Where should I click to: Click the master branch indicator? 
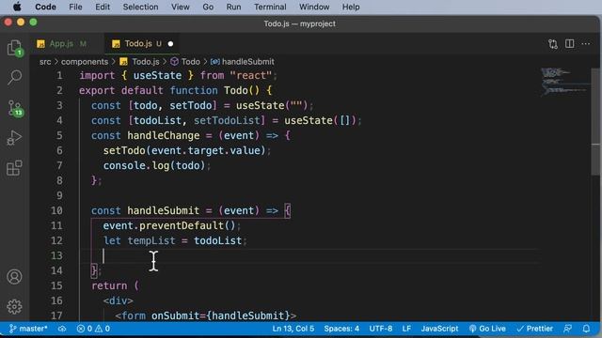pos(28,329)
